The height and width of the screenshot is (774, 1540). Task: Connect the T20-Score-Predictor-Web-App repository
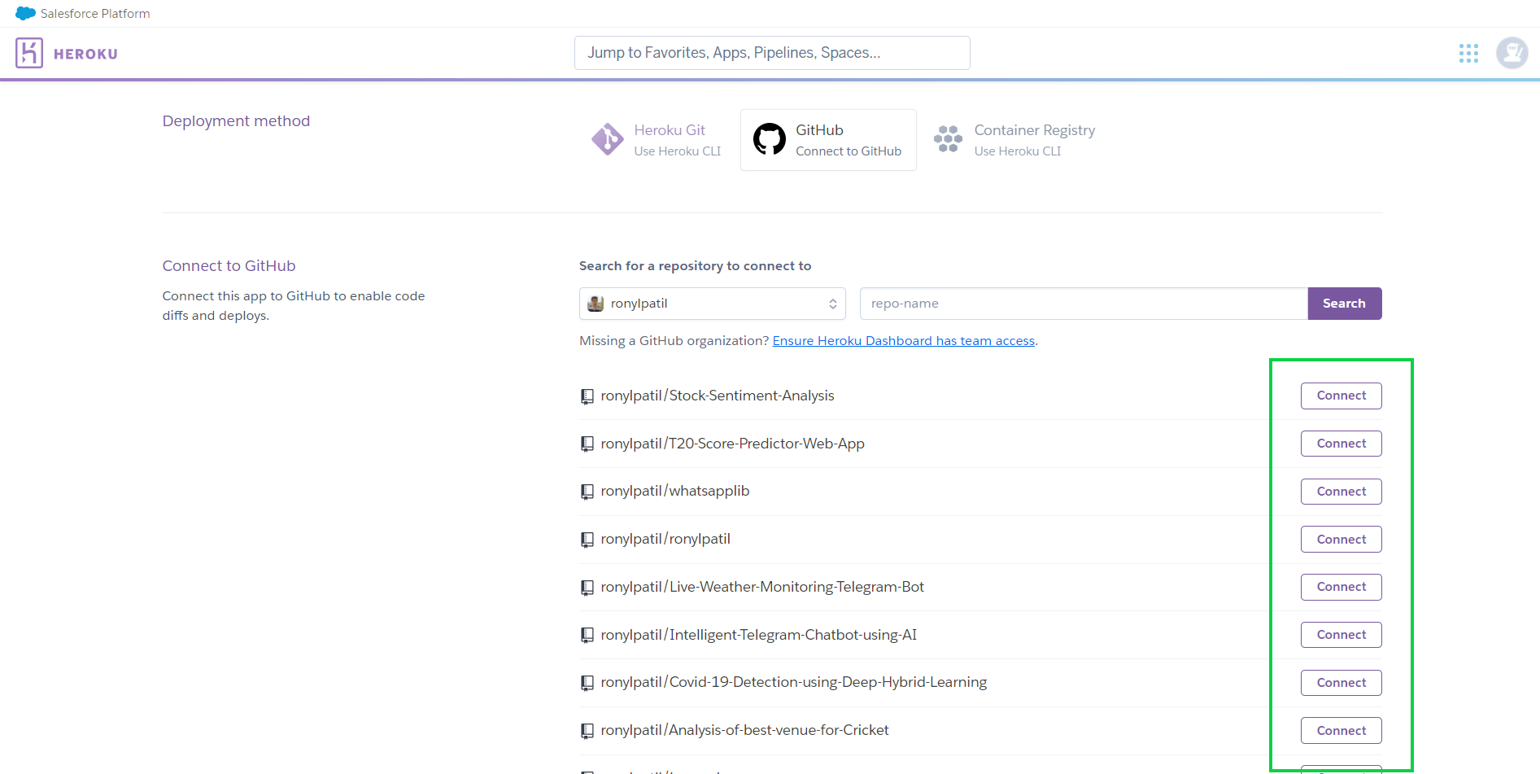point(1342,444)
